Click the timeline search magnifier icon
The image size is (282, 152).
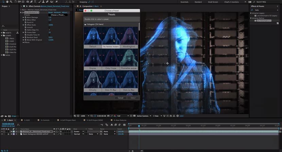(18, 125)
